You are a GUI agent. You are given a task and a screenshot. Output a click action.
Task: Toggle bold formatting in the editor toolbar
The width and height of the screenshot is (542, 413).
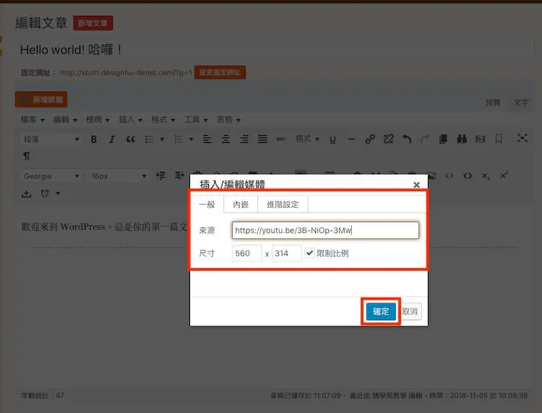(94, 139)
